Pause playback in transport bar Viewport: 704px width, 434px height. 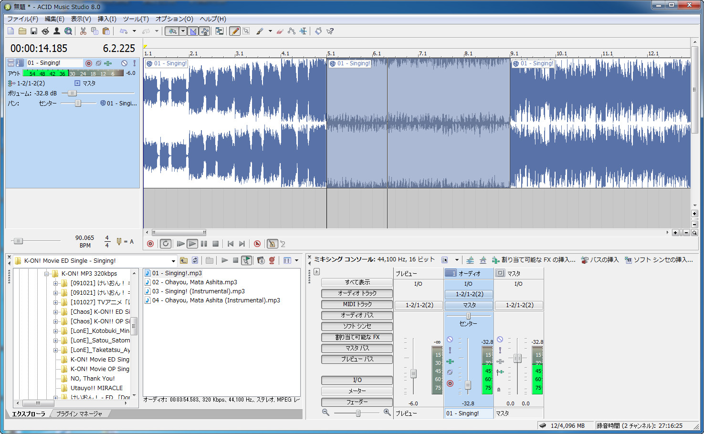pos(204,244)
